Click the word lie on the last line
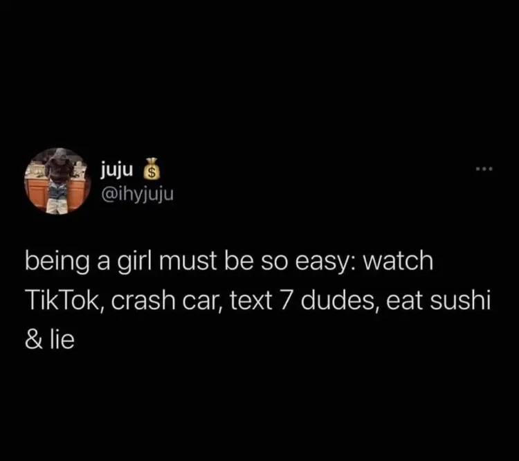519x461 pixels. [x=62, y=340]
